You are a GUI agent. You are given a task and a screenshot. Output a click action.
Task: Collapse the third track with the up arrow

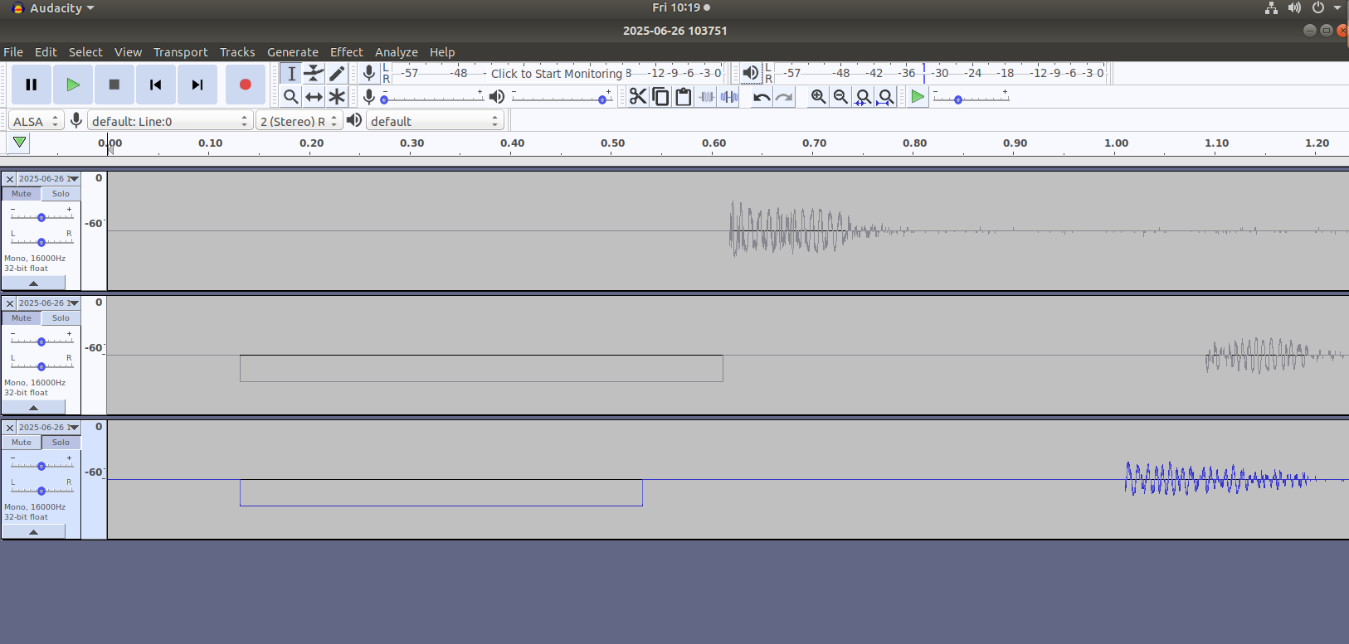coord(33,532)
